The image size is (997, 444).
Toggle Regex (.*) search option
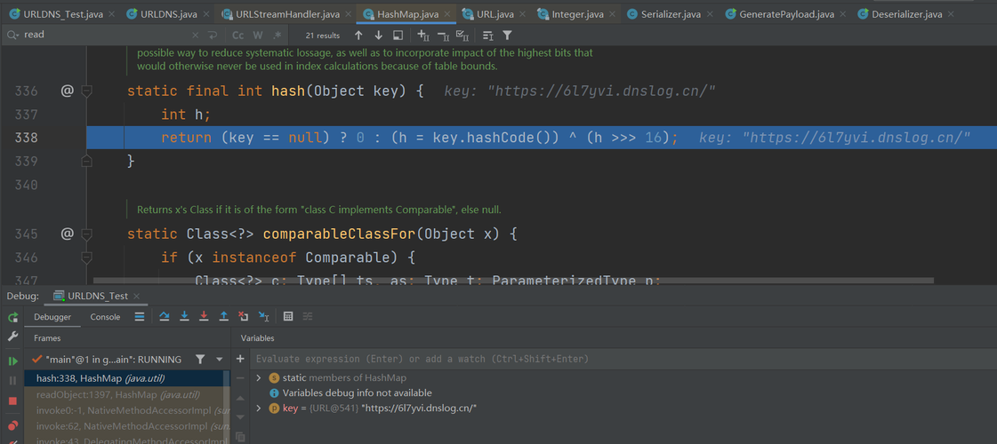(277, 35)
